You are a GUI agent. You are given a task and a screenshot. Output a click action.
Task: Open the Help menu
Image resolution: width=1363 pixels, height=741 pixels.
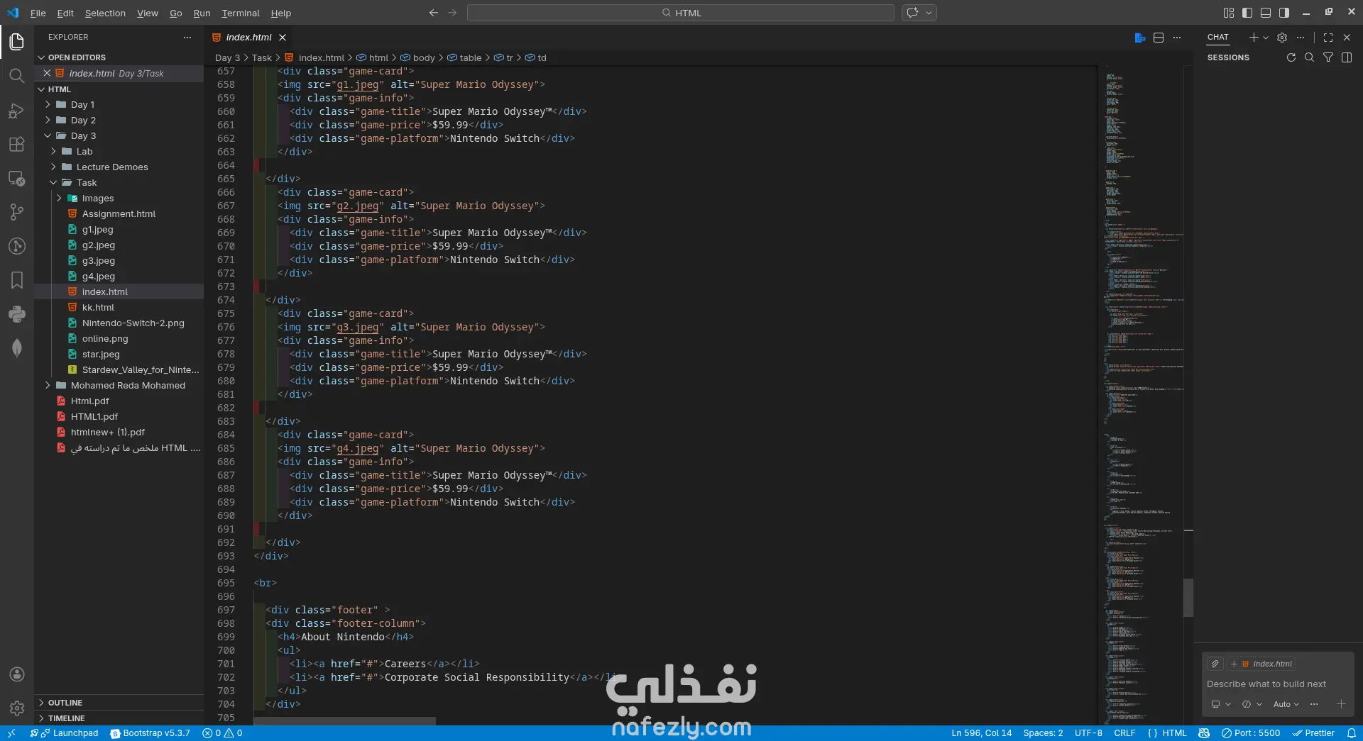point(281,13)
